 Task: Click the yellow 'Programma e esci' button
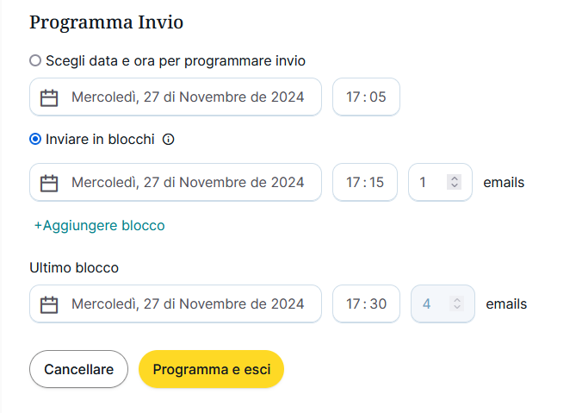211,370
